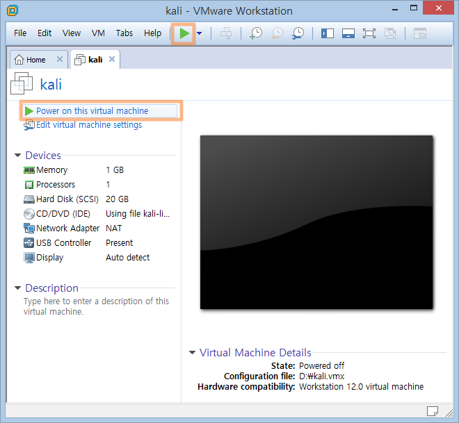This screenshot has width=459, height=423.
Task: Collapse the Devices section
Action: click(18, 155)
